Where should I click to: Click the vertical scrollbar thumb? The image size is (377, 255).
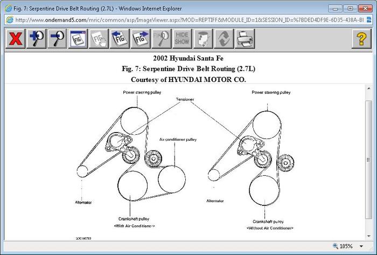tap(369, 160)
